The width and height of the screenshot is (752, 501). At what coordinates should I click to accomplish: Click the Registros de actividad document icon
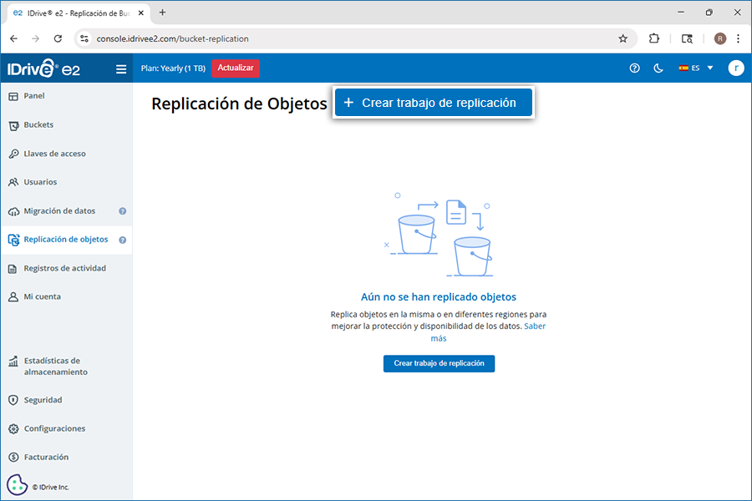[x=13, y=269]
